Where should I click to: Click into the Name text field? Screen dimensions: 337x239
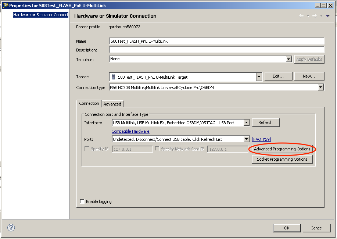tap(216, 41)
